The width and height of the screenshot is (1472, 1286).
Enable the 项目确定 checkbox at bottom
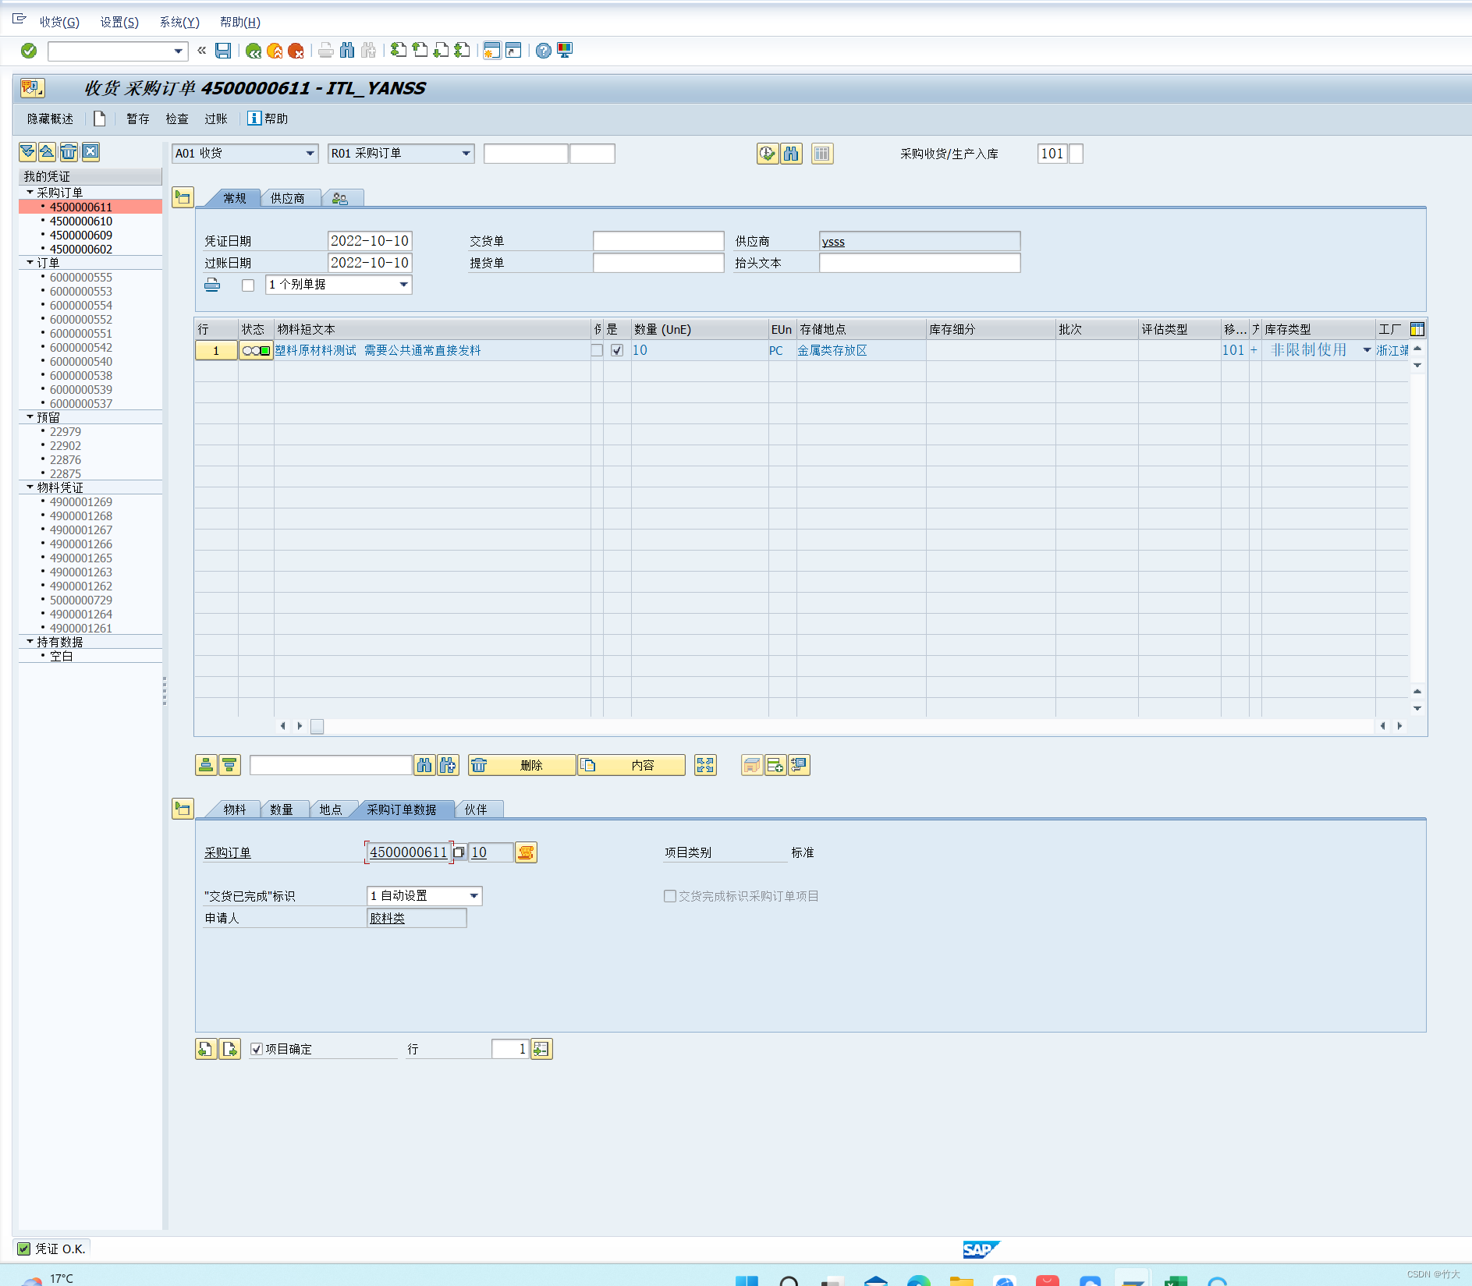click(x=257, y=1049)
